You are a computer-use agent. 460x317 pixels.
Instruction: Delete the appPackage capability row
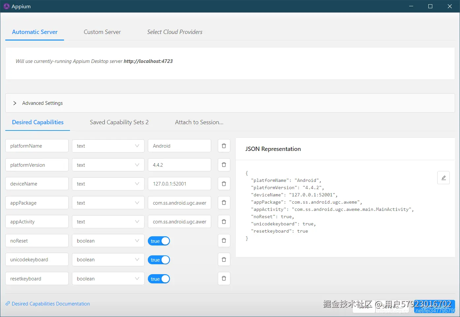[224, 203]
